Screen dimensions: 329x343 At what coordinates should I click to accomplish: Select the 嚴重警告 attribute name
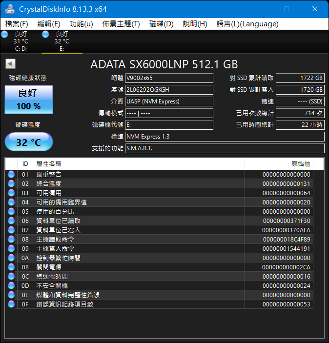[49, 174]
